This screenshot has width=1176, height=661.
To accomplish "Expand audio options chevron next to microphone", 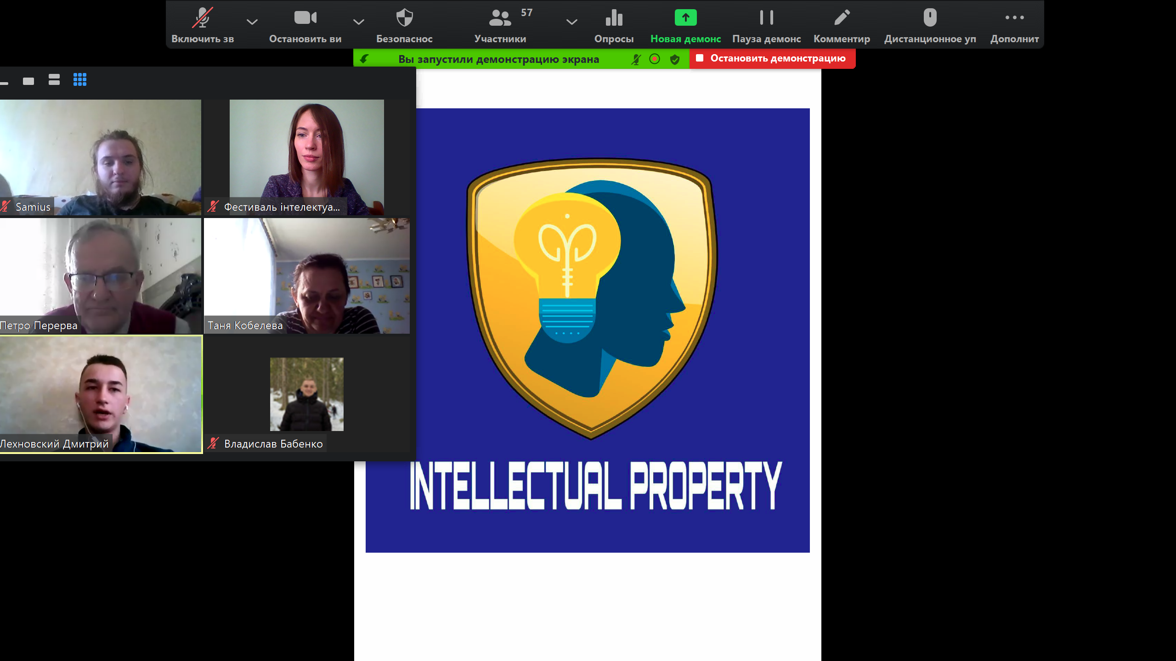I will (x=252, y=22).
